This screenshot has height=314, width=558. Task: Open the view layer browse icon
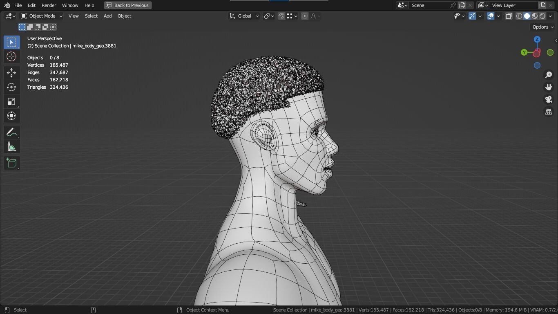483,5
